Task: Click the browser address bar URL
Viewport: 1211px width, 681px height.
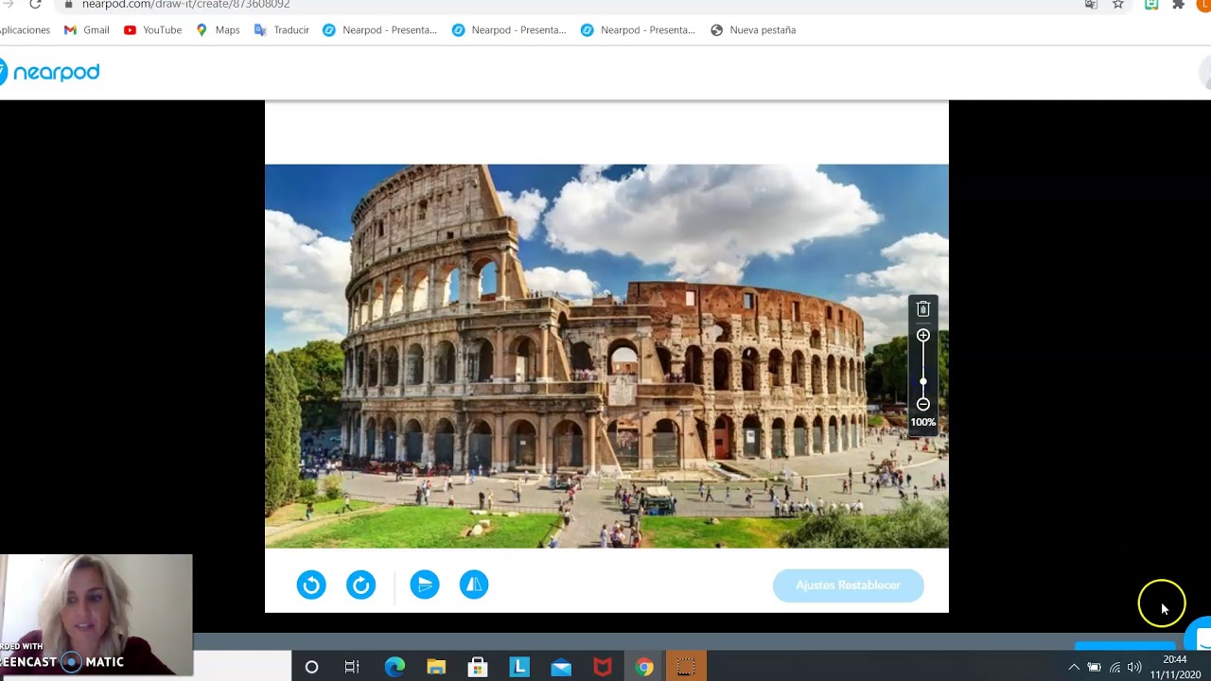Action: pyautogui.click(x=185, y=5)
